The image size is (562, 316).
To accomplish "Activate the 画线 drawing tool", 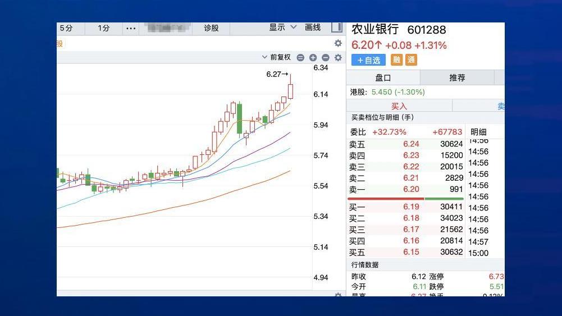I will [x=313, y=28].
